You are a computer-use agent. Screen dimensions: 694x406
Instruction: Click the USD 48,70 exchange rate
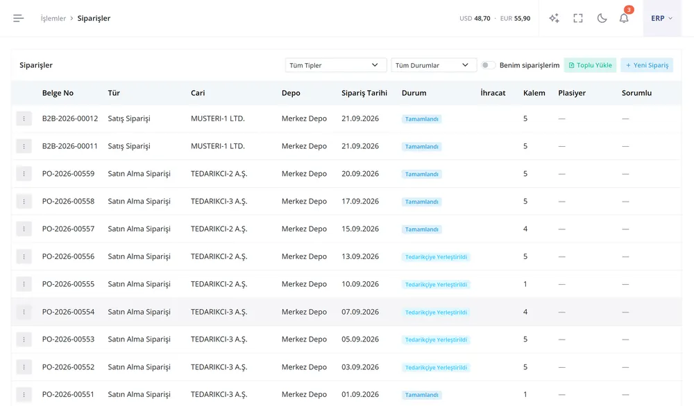pos(475,18)
